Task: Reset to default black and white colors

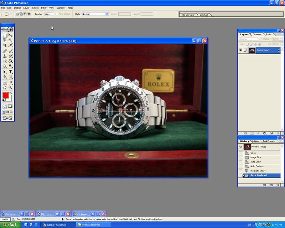Action: 4,100
